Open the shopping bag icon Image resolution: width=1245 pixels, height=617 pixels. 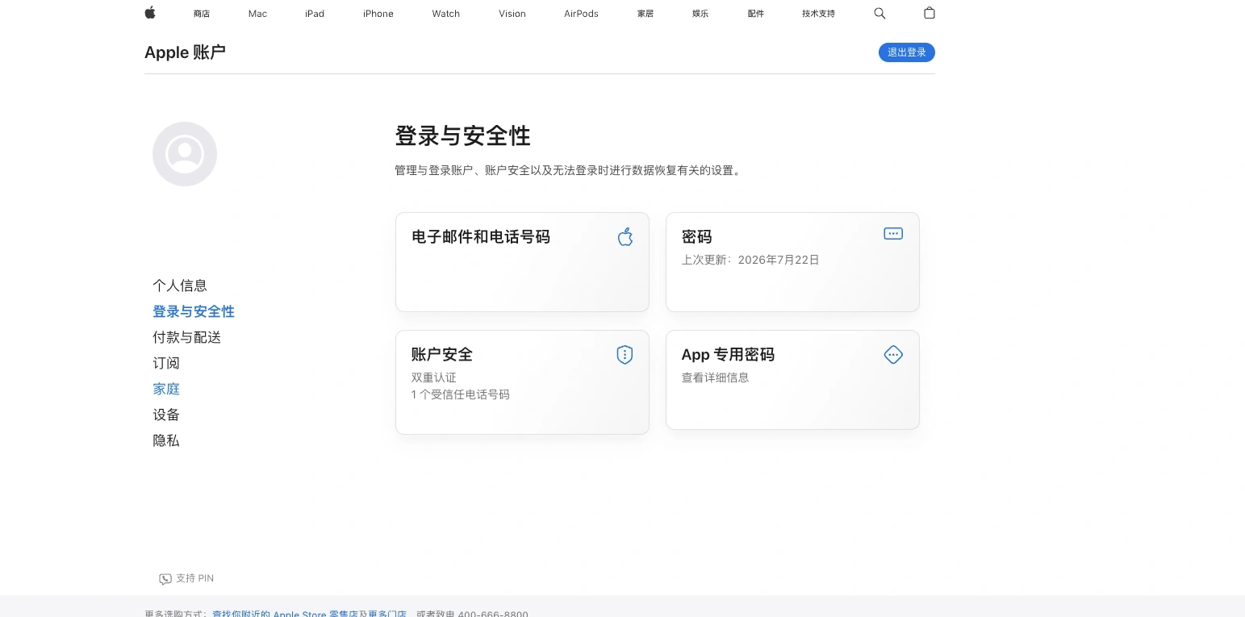point(930,13)
